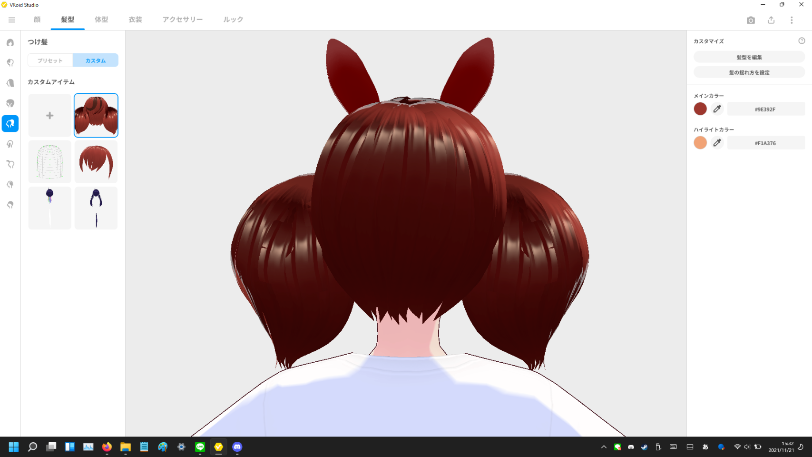Image resolution: width=812 pixels, height=457 pixels.
Task: Click the 髪の揺れ方を設定 button
Action: 749,72
